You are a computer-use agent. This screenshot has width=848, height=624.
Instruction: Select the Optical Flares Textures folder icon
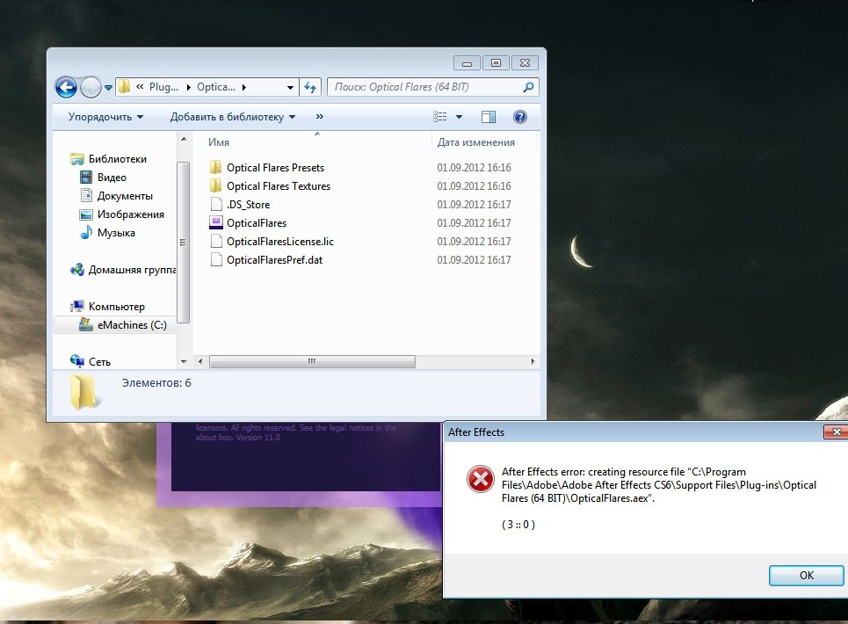pyautogui.click(x=216, y=185)
